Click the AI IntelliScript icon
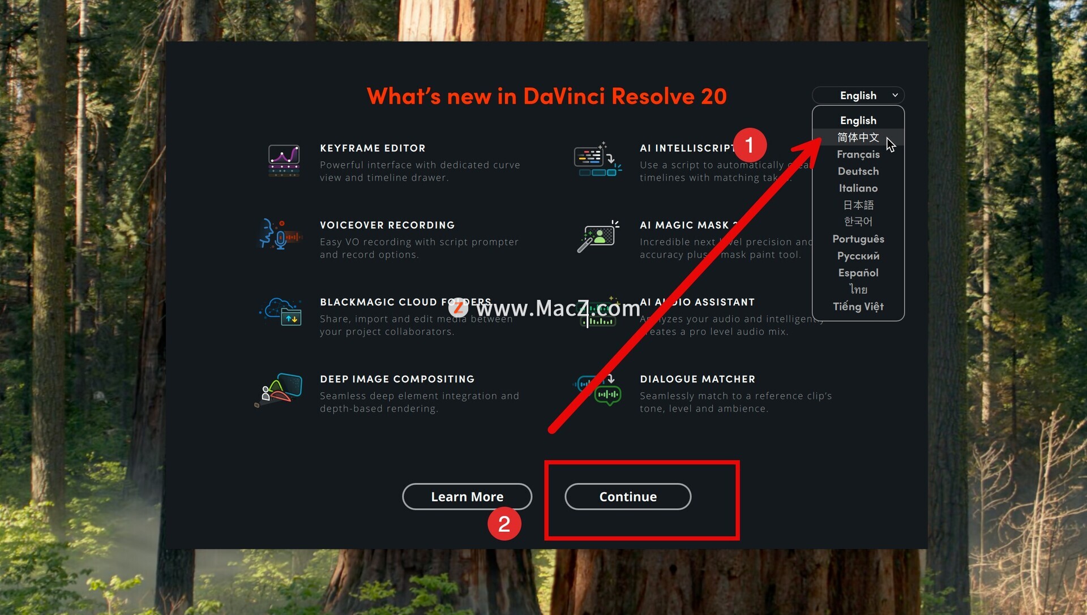1087x615 pixels. pos(598,160)
